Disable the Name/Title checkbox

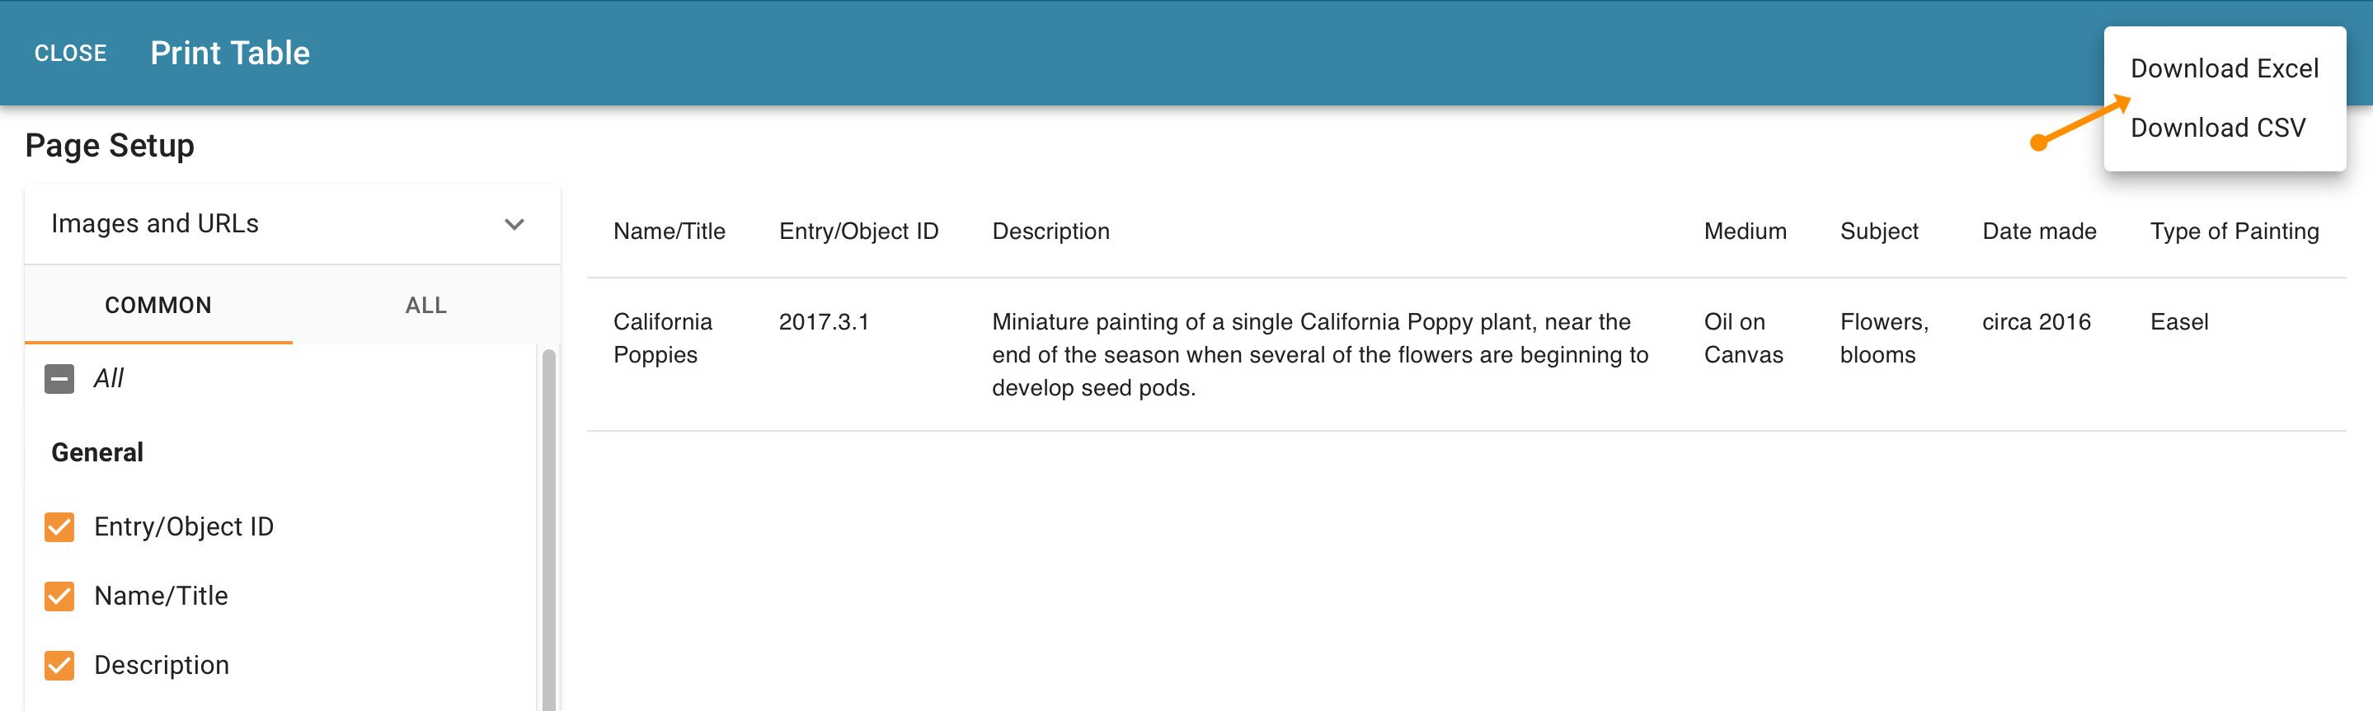[x=59, y=596]
